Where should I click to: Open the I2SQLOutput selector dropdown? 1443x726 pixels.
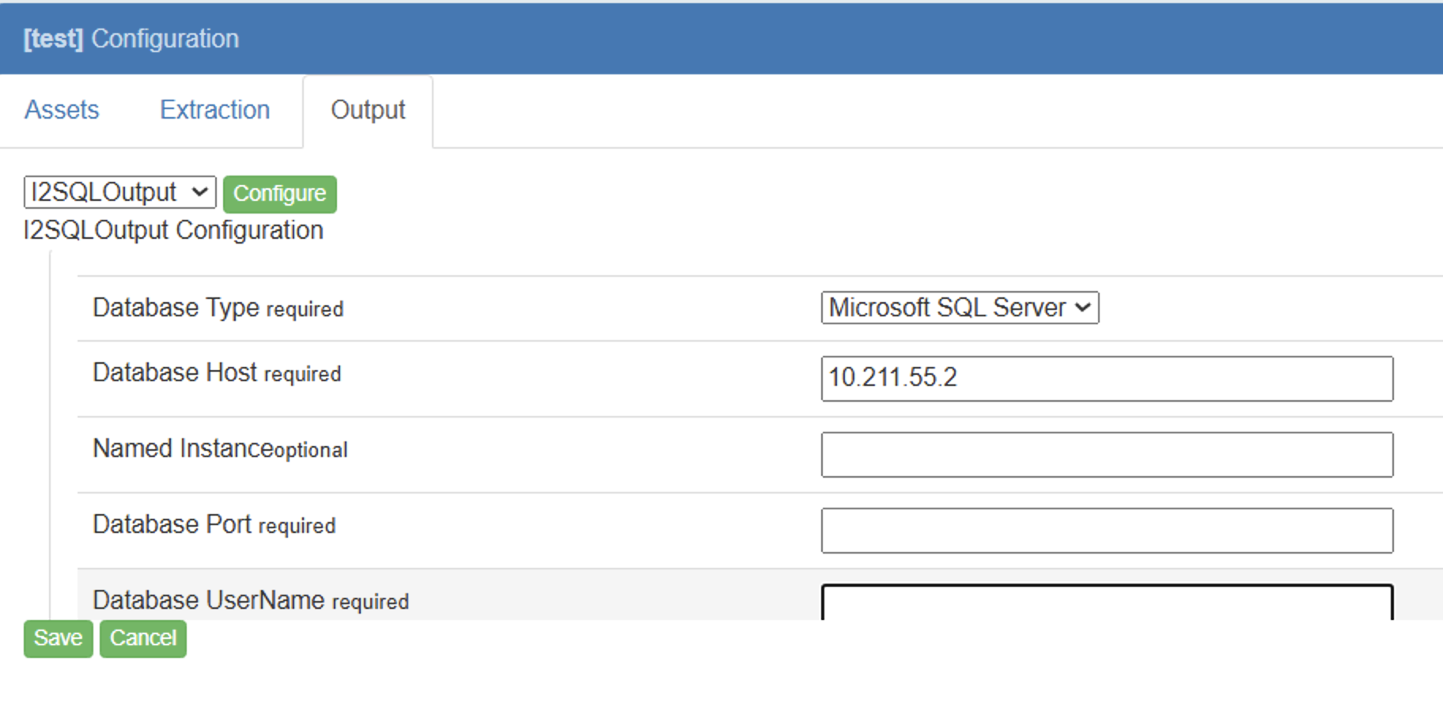(119, 192)
